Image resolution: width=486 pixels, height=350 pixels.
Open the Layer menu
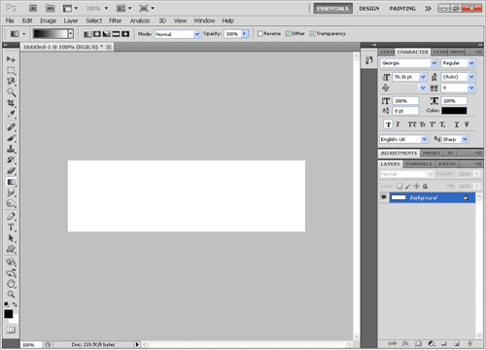(71, 20)
